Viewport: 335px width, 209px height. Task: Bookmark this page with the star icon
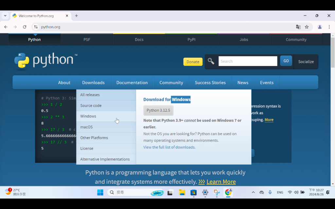307,27
